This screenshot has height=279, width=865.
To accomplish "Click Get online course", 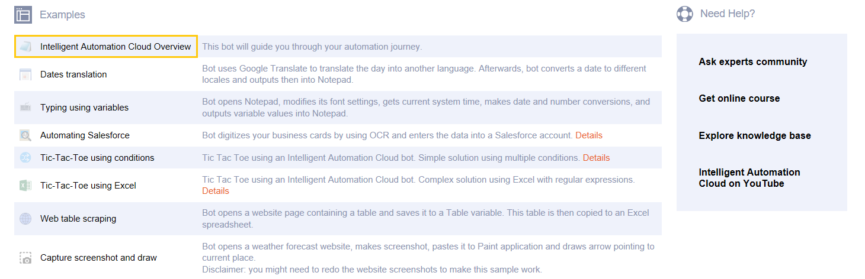I will [x=739, y=98].
